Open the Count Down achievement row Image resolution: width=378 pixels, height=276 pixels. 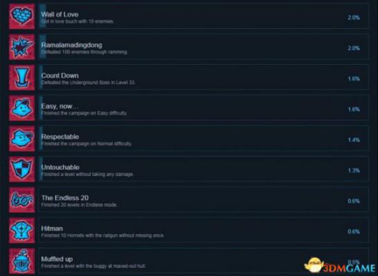(x=204, y=77)
